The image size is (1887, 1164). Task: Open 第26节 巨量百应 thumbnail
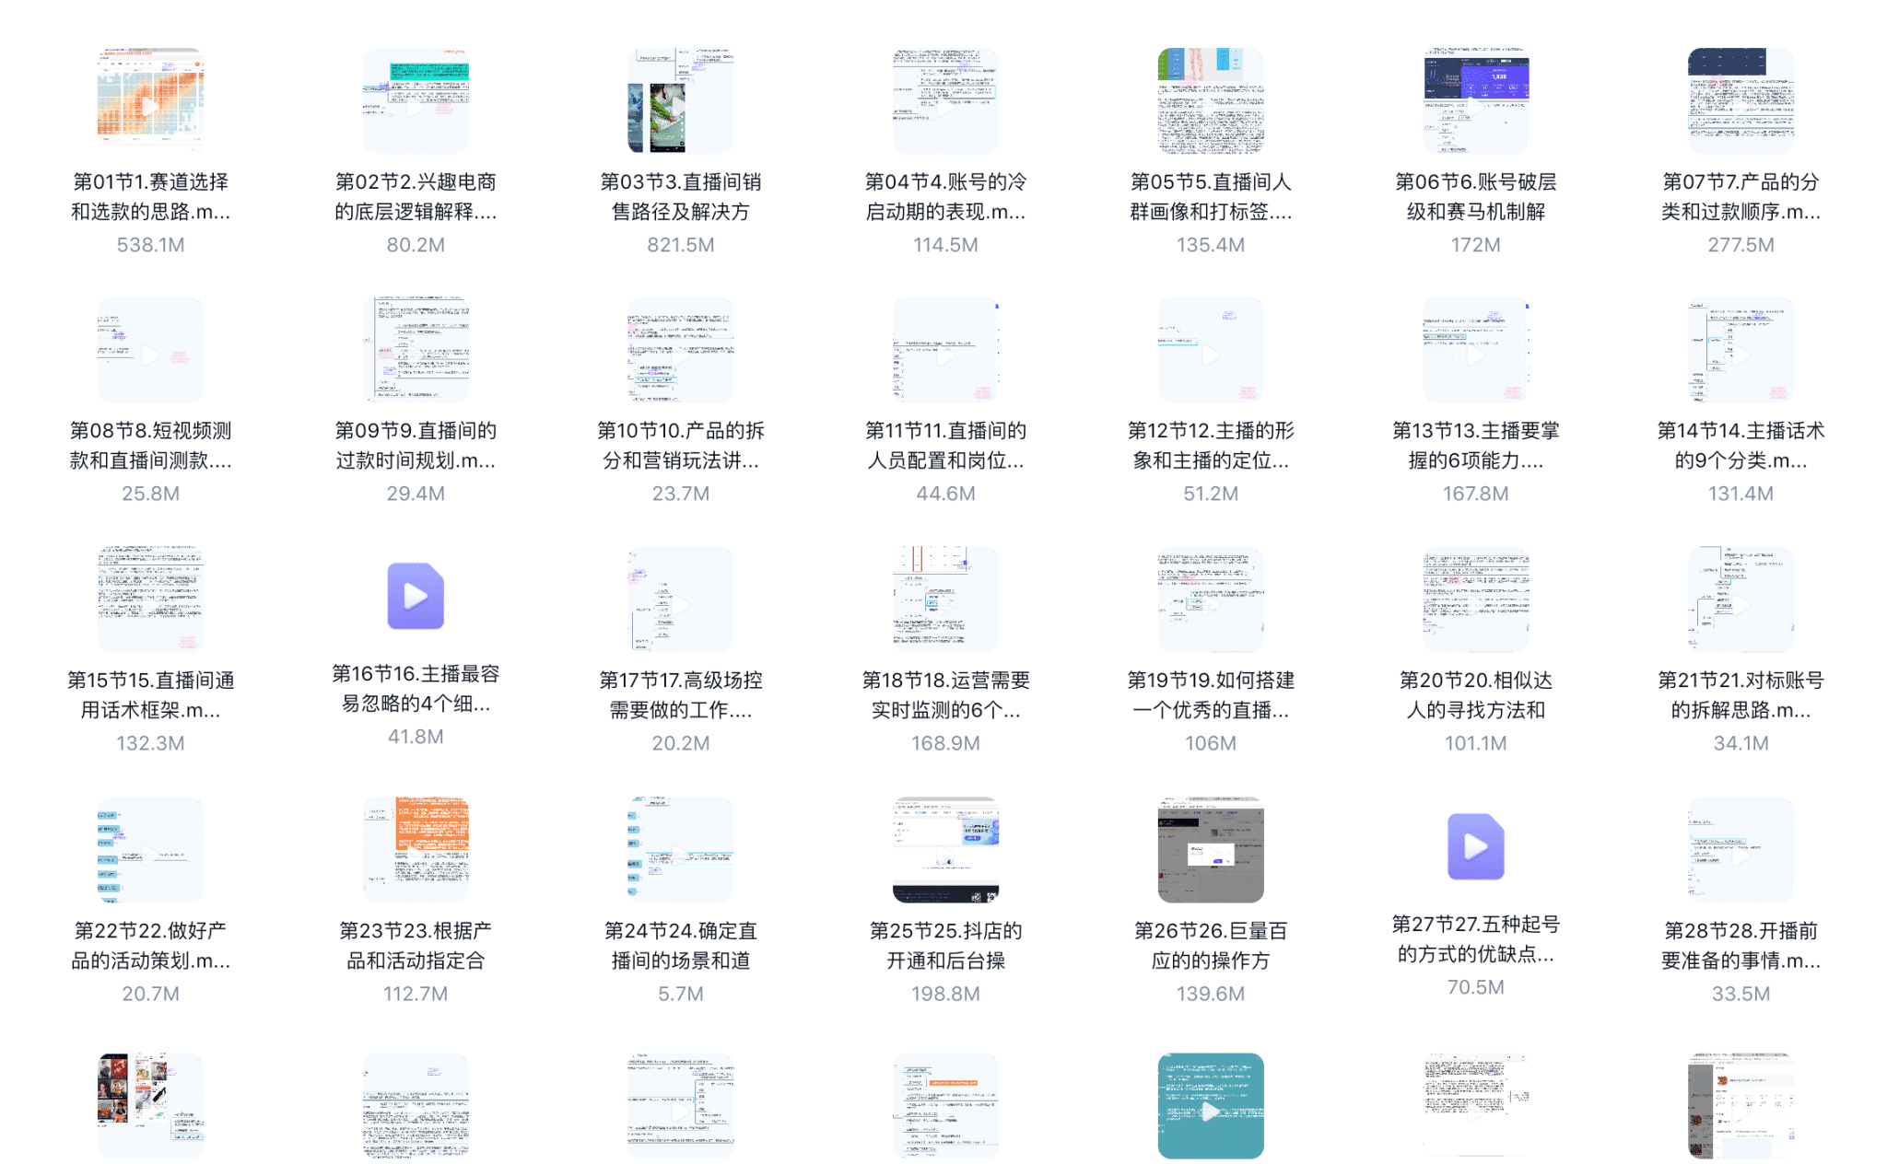point(1210,849)
